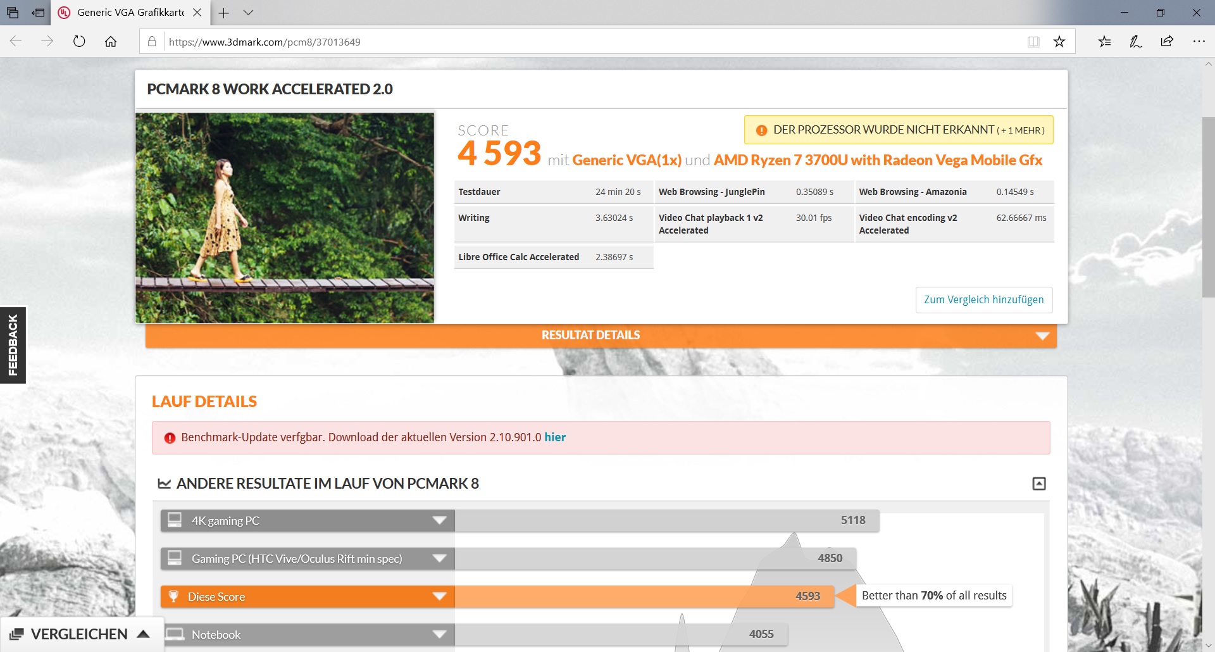Click the set tabs aside icon
This screenshot has height=652, width=1215.
tap(39, 13)
